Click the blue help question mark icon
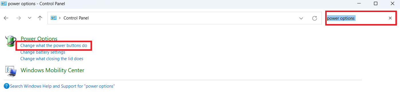 pyautogui.click(x=7, y=86)
